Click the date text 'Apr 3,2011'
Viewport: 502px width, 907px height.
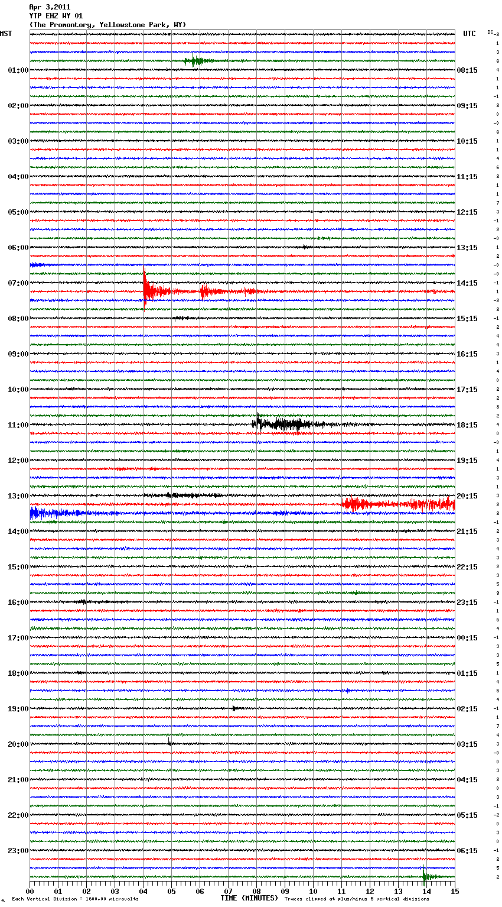[50, 7]
